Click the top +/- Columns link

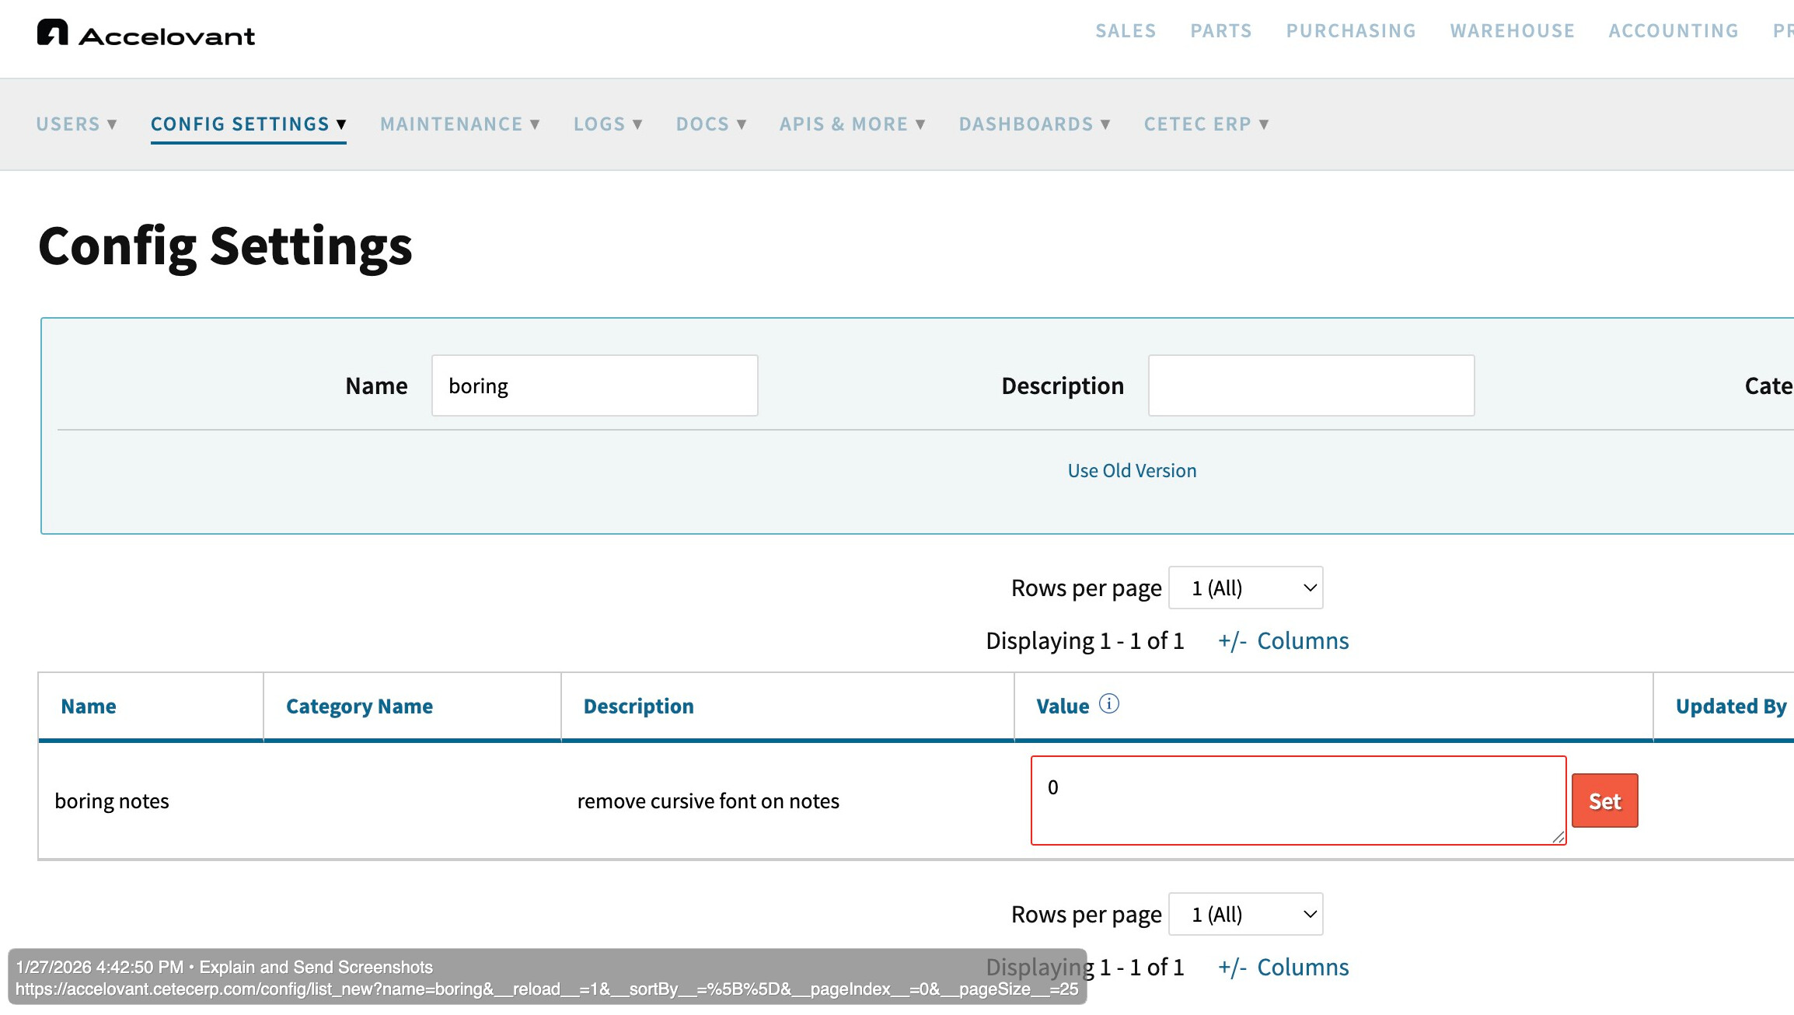pyautogui.click(x=1283, y=641)
